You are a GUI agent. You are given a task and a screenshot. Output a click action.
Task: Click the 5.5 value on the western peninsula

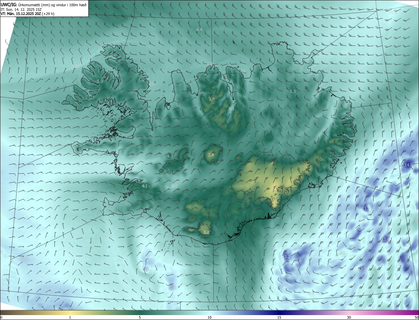coord(78,150)
